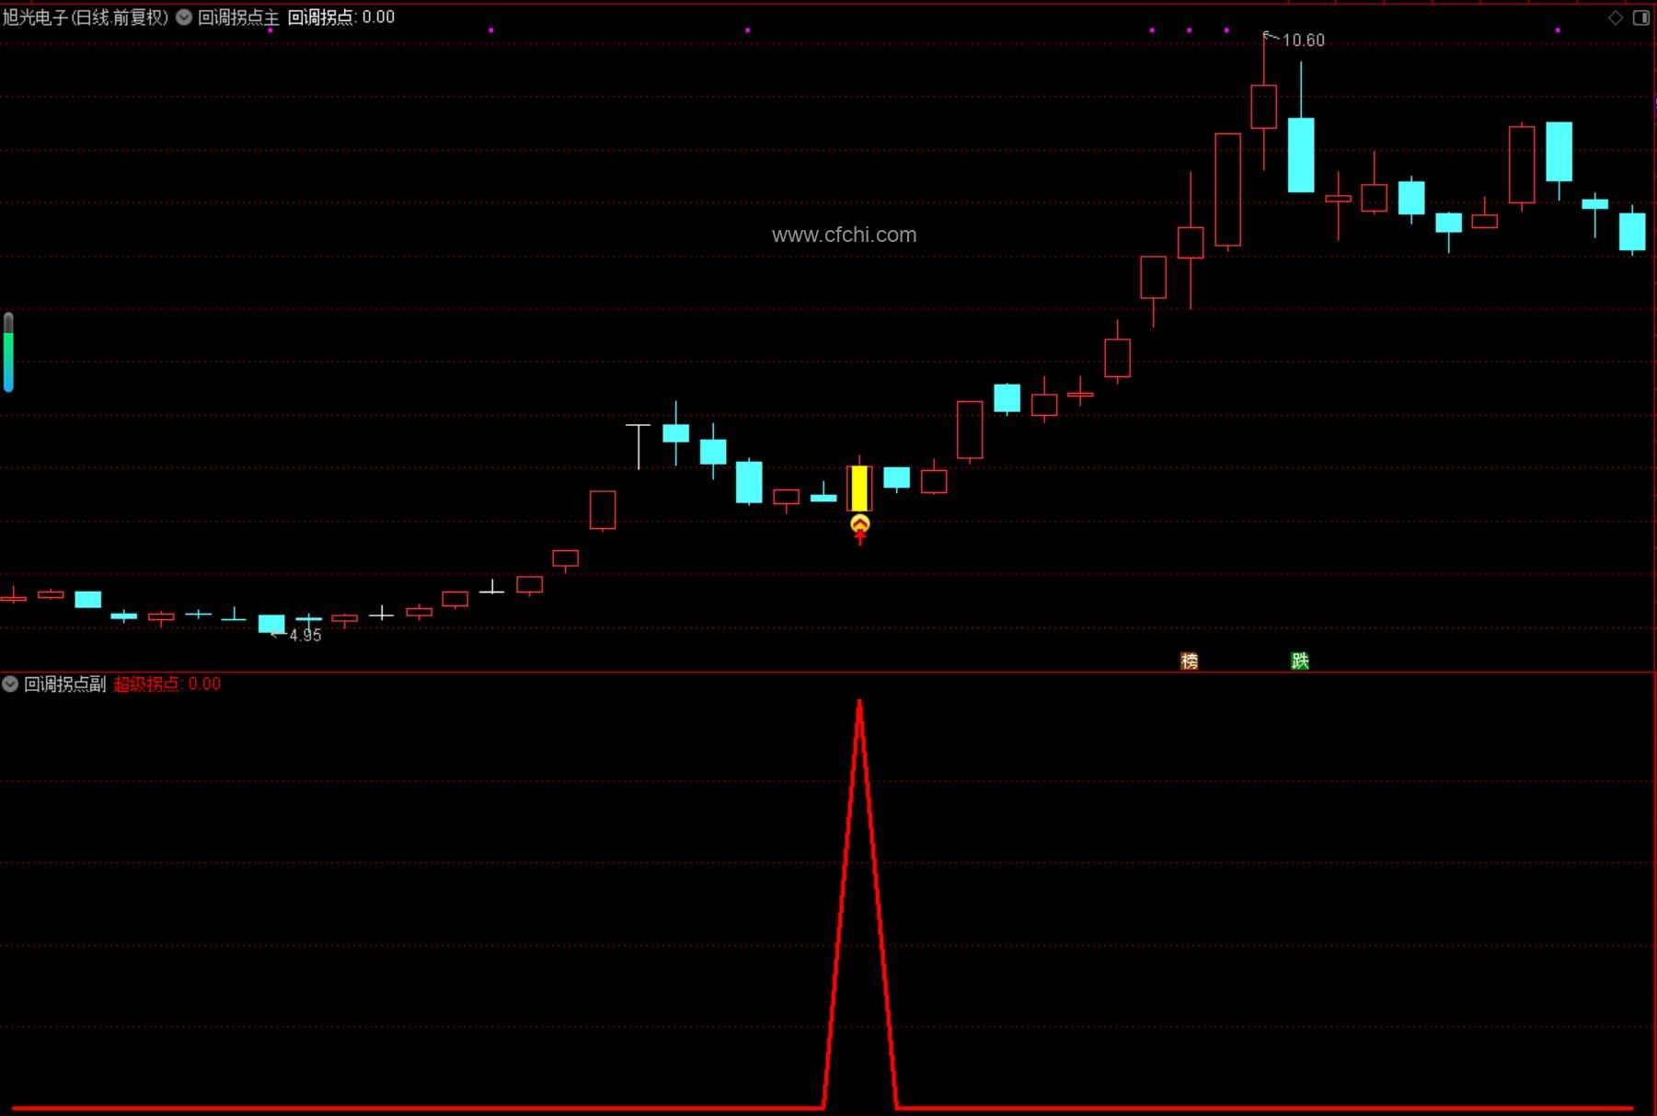
Task: Click the 回调拐点主 indicator name
Action: [238, 17]
